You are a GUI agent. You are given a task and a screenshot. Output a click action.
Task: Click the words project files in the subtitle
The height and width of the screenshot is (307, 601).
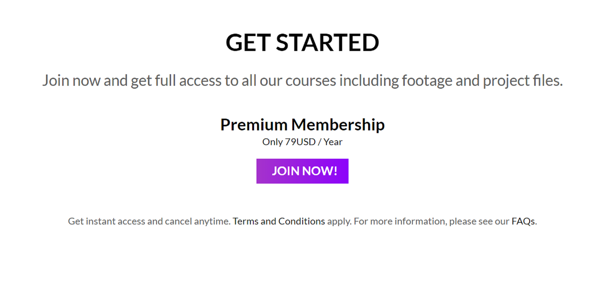click(x=522, y=81)
